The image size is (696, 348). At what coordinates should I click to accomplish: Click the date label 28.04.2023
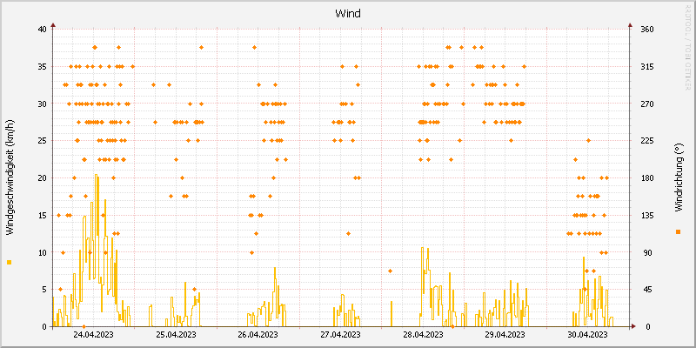[423, 334]
